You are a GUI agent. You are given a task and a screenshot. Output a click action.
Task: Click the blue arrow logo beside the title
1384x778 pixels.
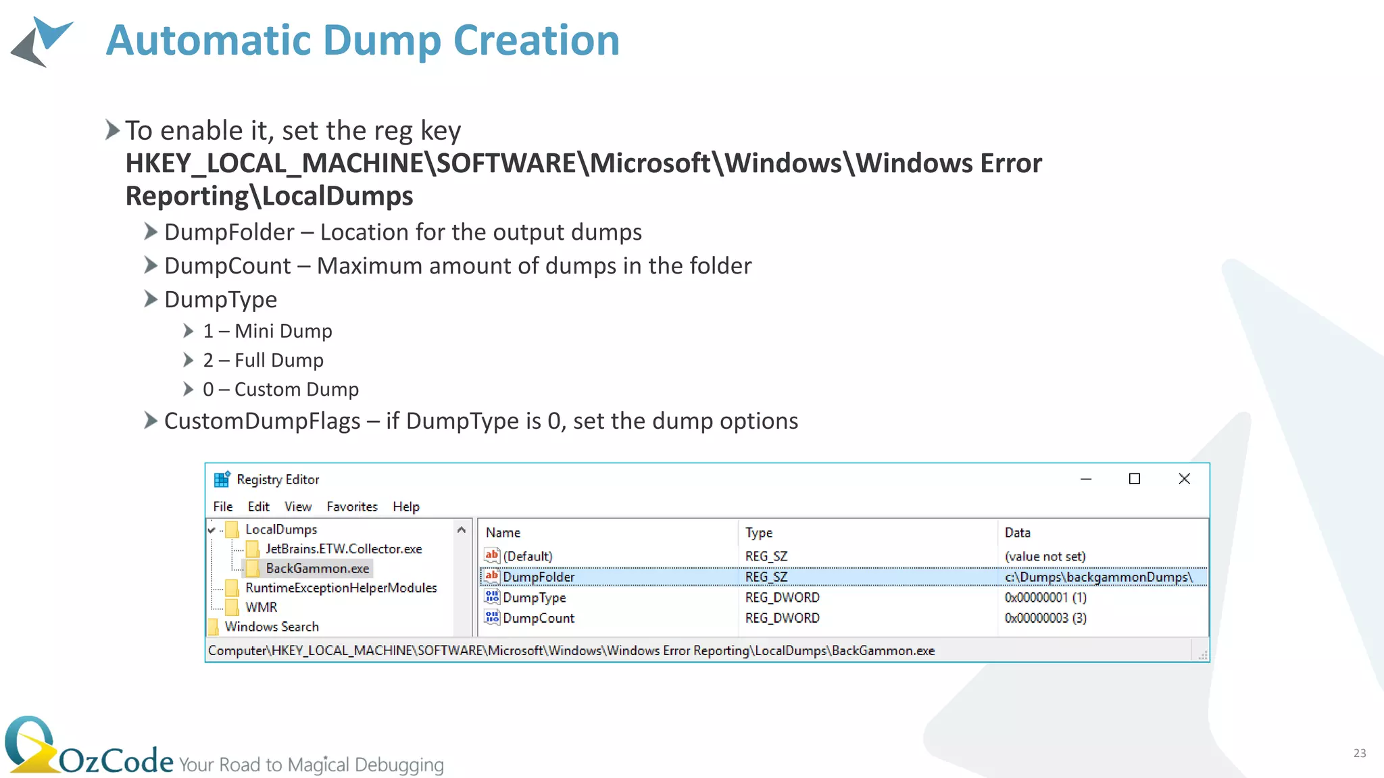[42, 41]
